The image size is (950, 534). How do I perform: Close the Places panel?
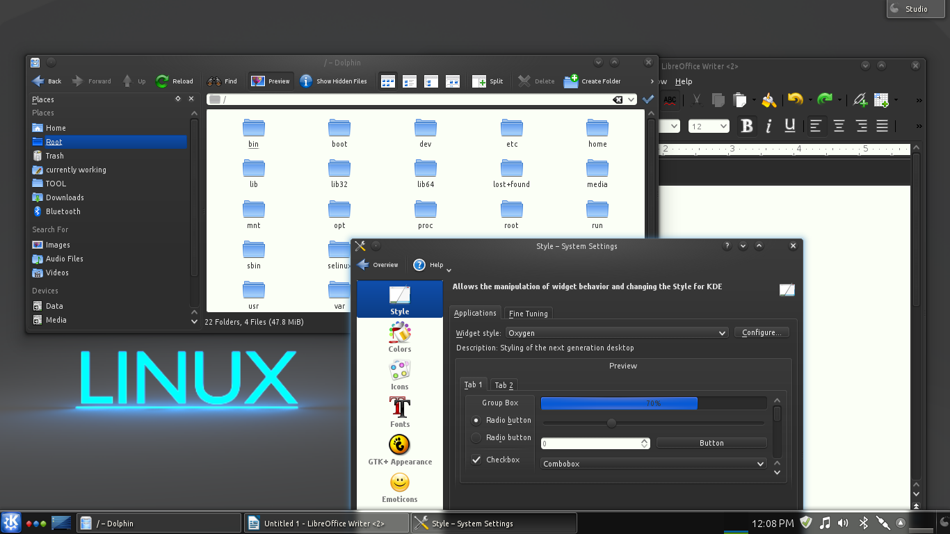191,99
